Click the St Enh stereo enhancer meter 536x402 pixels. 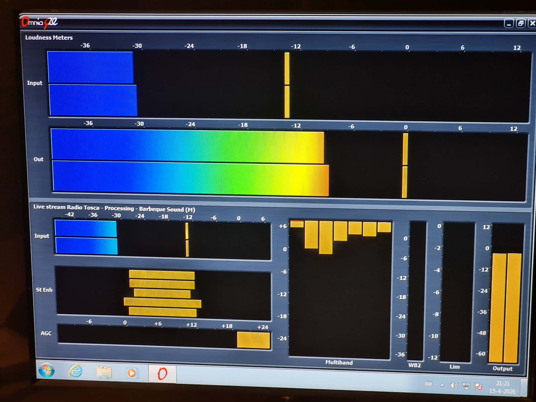(162, 293)
